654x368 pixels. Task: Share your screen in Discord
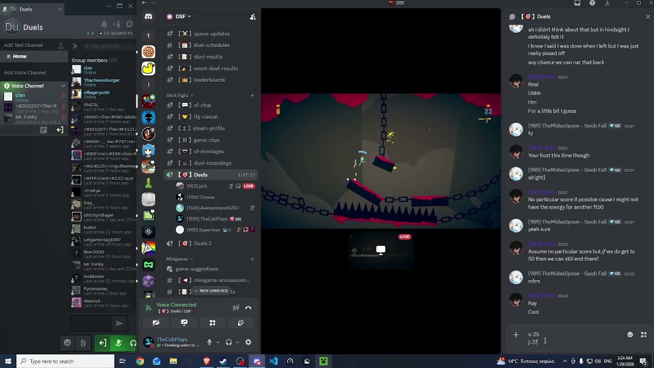[x=184, y=323]
